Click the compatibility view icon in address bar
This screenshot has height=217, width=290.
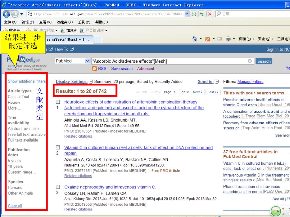[194, 14]
